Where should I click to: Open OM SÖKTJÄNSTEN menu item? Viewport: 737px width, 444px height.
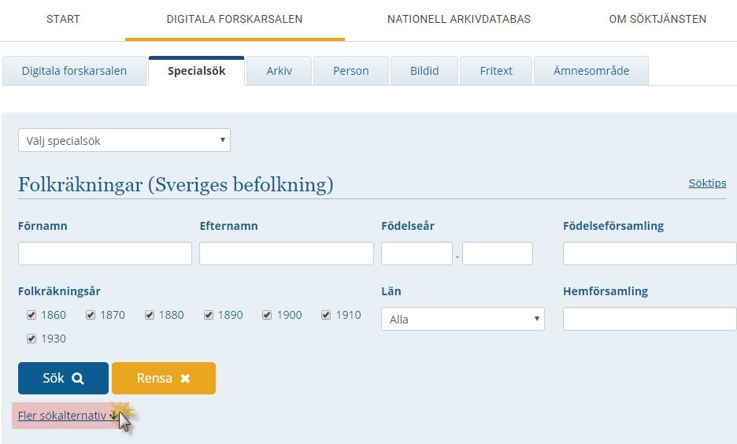click(657, 19)
